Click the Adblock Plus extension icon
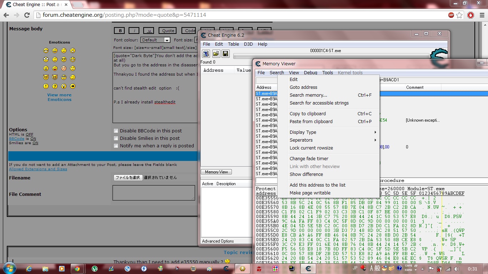Viewport: 488px width, 274px height. [451, 15]
